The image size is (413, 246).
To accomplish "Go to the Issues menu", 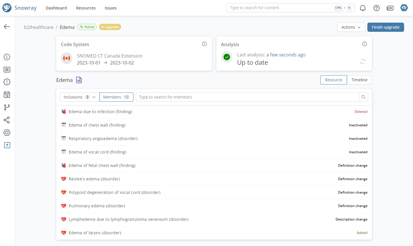I will coord(110,8).
